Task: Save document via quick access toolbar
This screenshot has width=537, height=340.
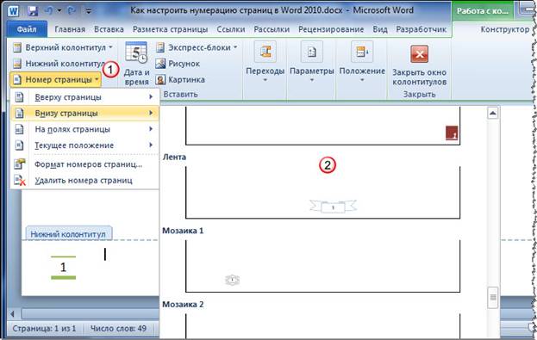Action: coord(33,11)
